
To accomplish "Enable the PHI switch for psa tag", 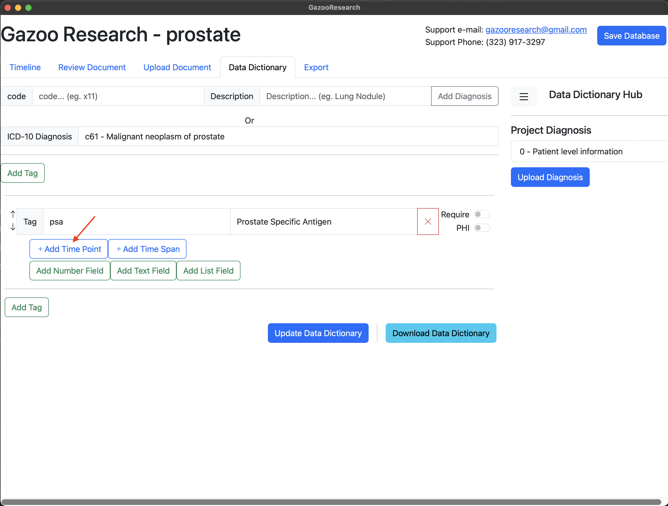I will tap(481, 227).
